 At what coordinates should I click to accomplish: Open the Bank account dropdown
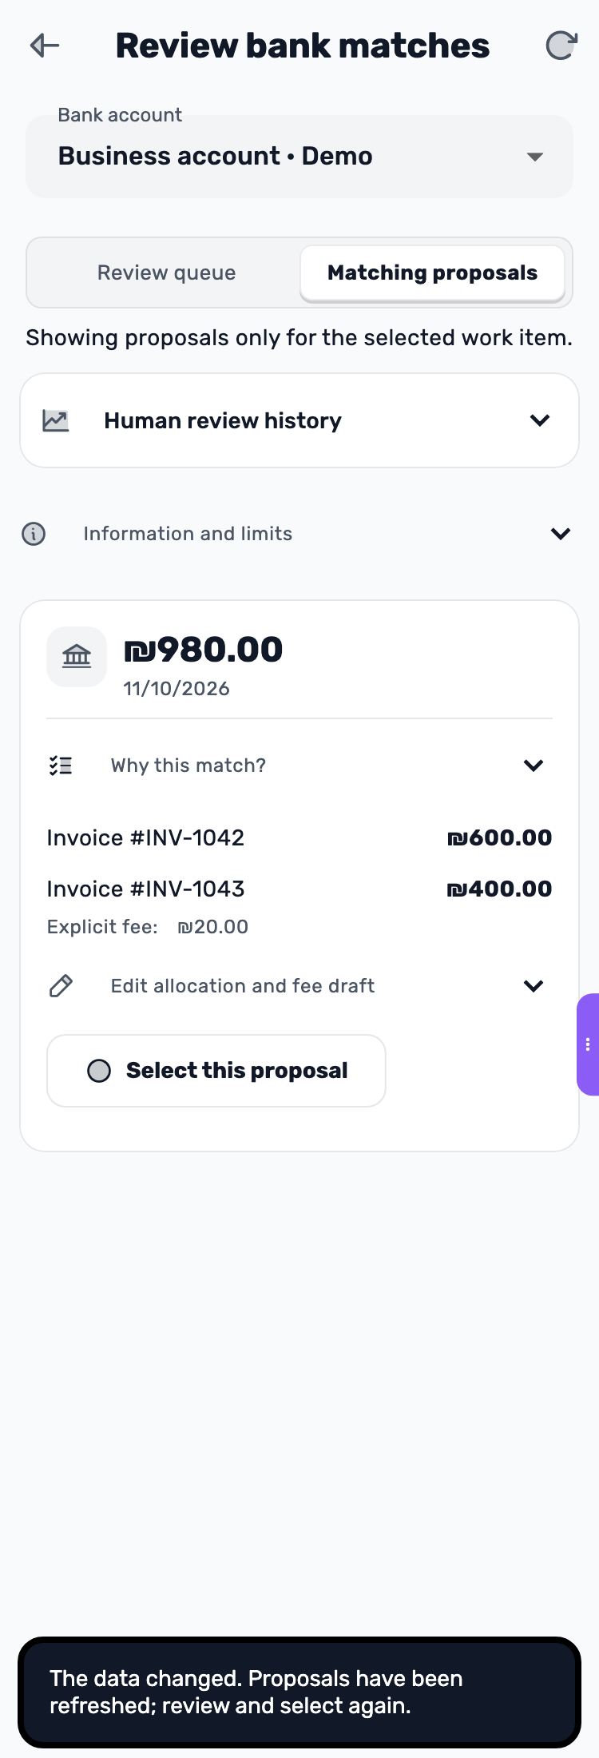[x=299, y=157]
